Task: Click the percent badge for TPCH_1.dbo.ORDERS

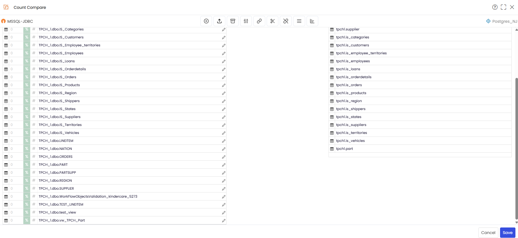Action: click(x=26, y=157)
